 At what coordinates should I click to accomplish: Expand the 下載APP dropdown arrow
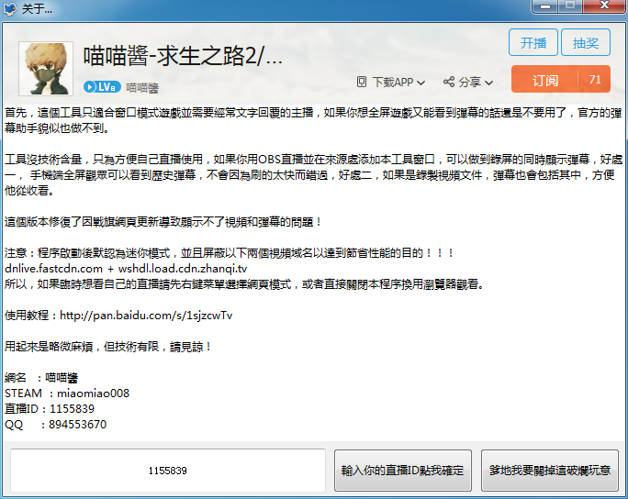pos(421,83)
